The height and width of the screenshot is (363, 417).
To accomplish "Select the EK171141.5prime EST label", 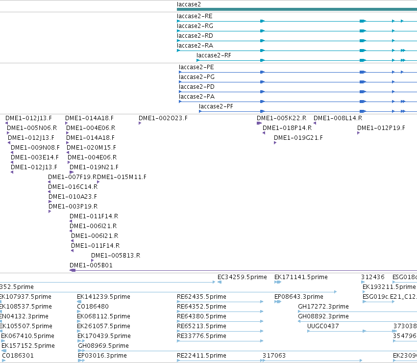I will [x=301, y=278].
